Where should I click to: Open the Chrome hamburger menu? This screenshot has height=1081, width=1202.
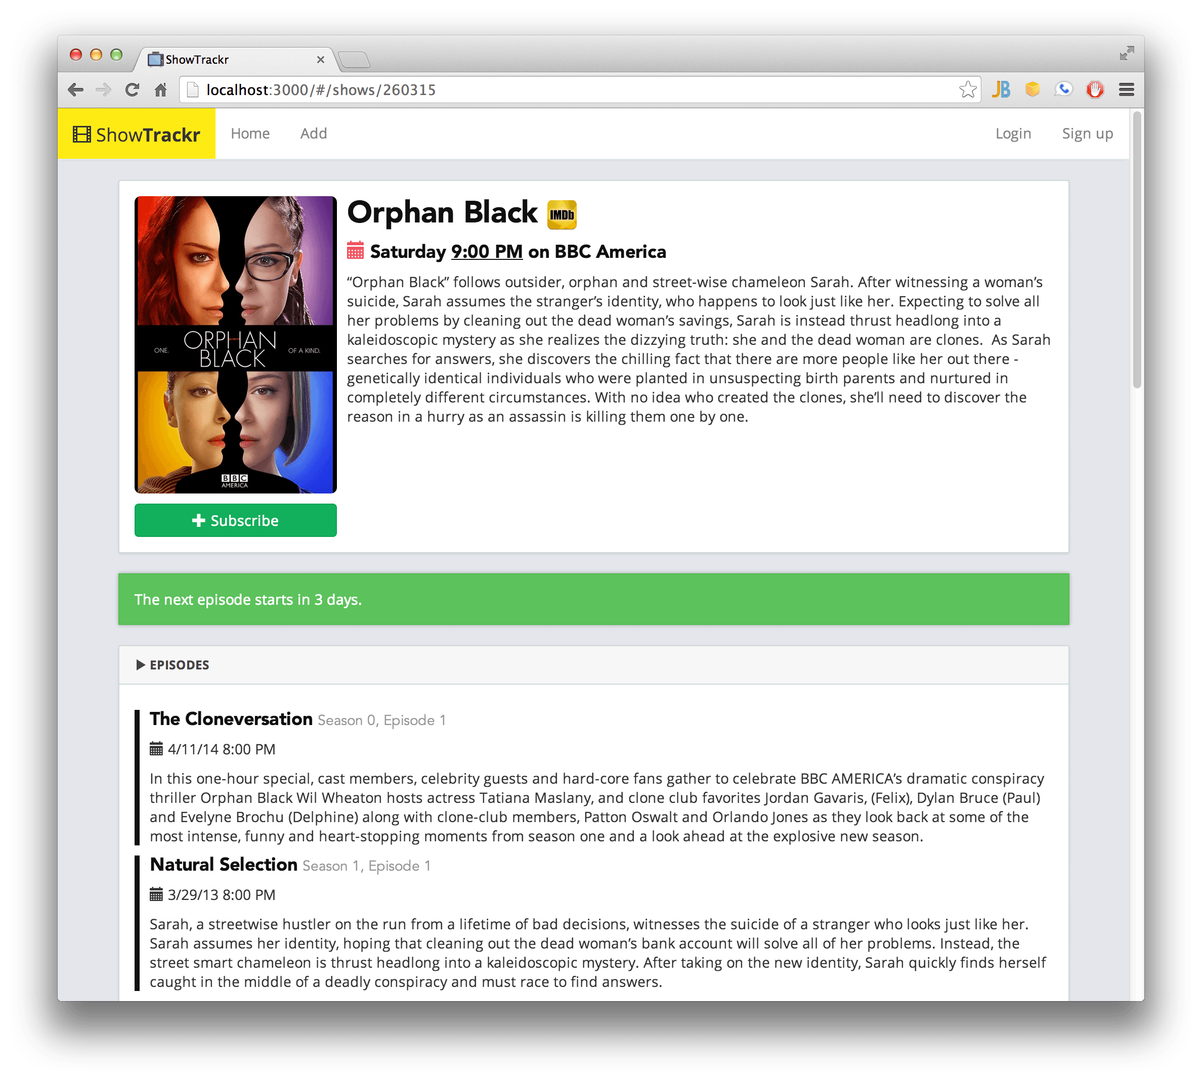click(x=1126, y=89)
